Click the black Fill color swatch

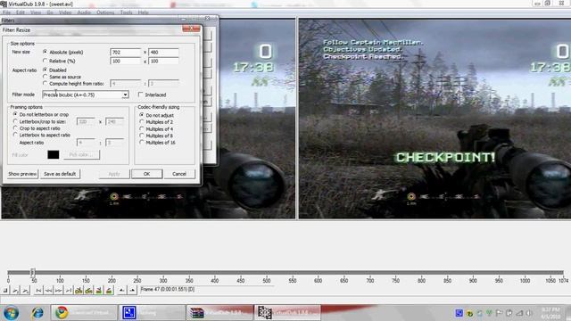click(54, 154)
